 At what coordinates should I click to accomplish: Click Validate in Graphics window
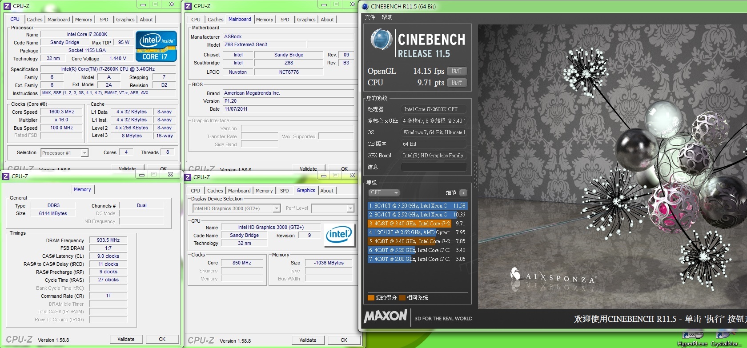pos(308,340)
